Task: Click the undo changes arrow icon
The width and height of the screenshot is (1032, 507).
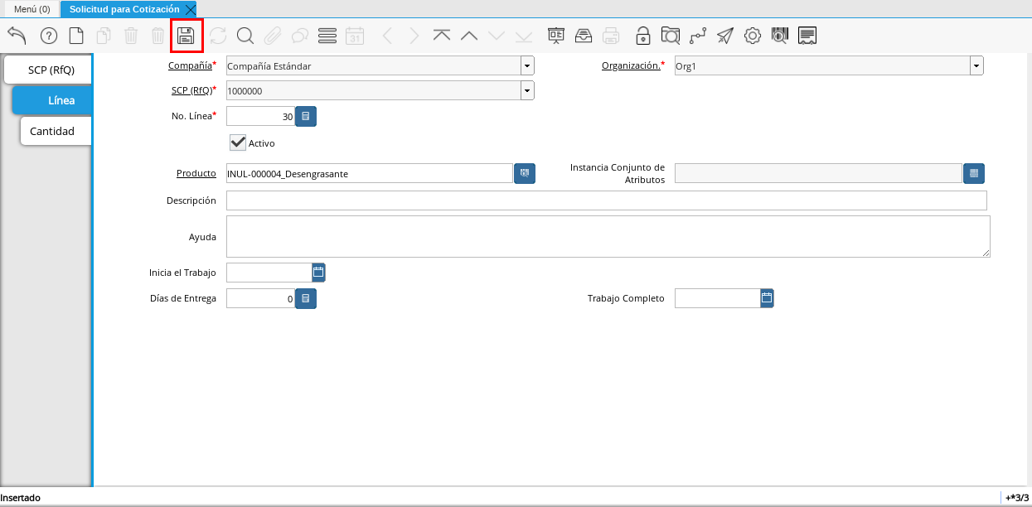Action: click(x=17, y=36)
